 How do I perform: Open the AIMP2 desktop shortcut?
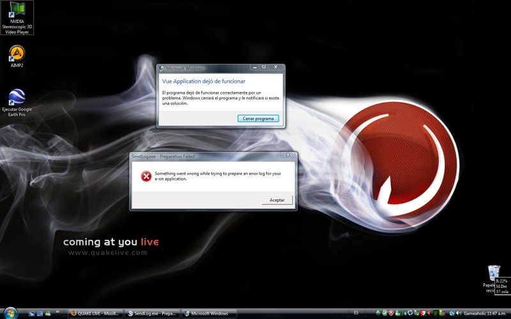point(17,56)
